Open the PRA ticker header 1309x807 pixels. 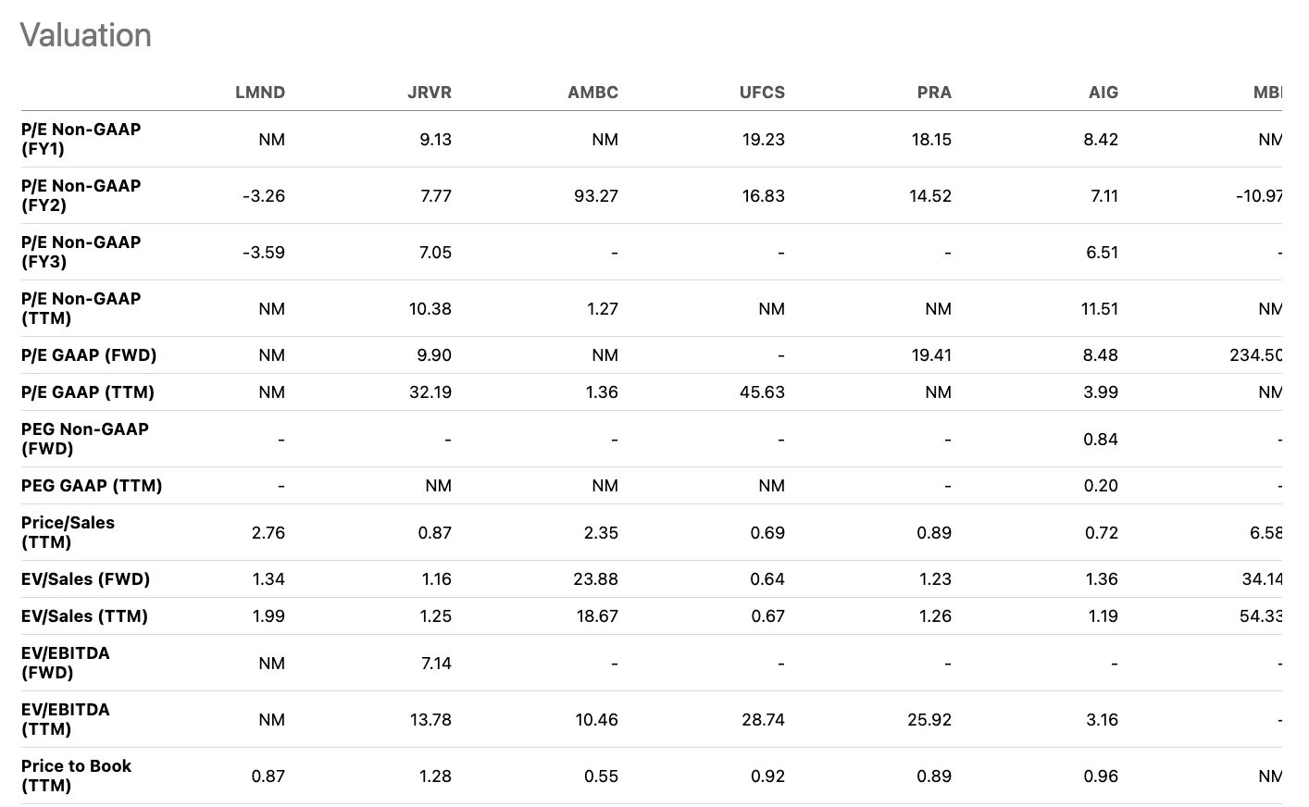[934, 93]
